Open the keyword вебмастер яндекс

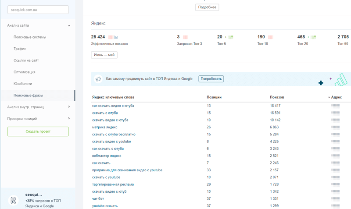pyautogui.click(x=107, y=156)
